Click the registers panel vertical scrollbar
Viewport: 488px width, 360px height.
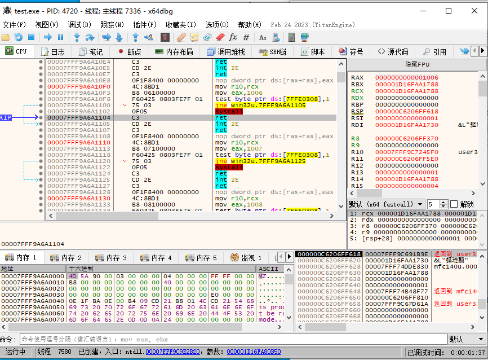point(482,130)
